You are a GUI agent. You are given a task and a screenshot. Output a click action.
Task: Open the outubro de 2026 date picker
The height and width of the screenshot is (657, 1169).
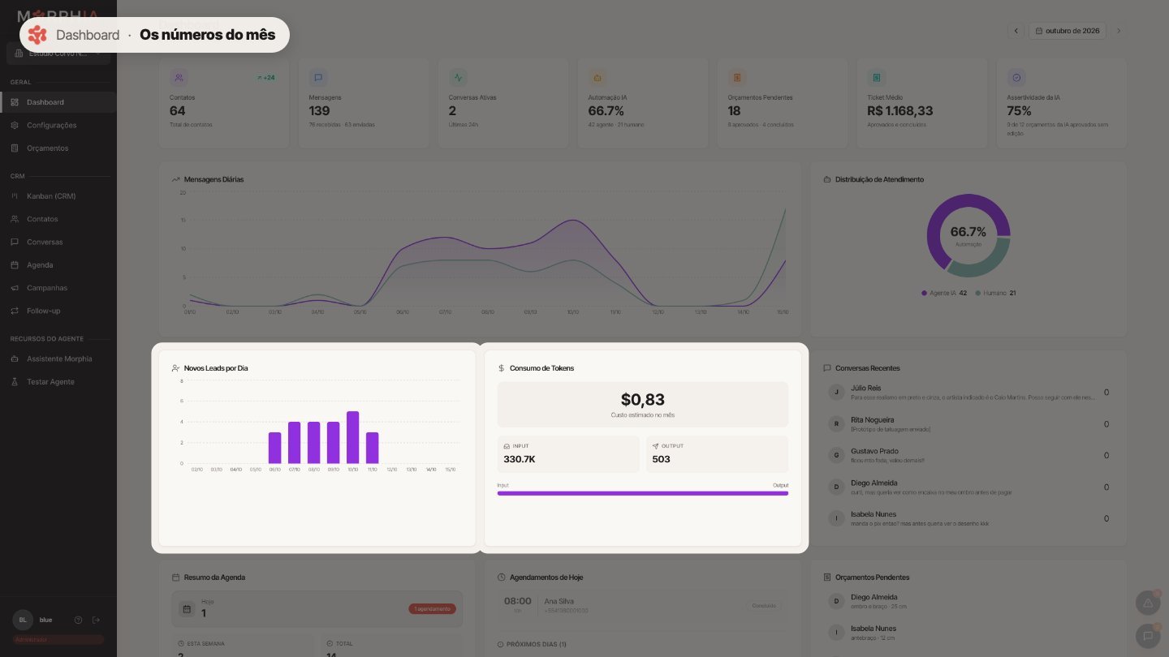[x=1067, y=31]
